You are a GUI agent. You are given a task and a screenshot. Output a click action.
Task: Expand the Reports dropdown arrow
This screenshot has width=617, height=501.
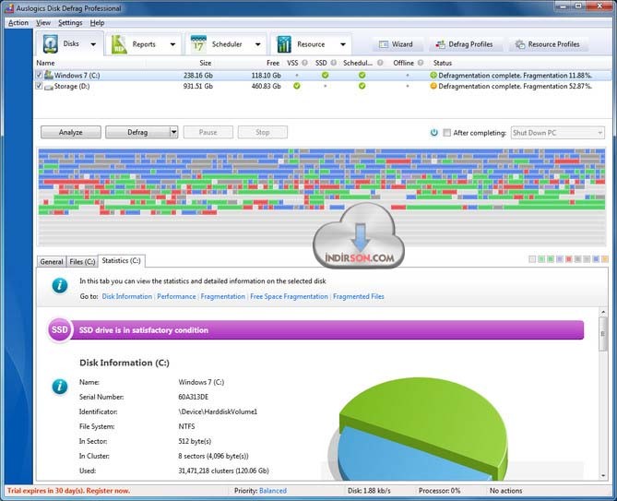(172, 44)
